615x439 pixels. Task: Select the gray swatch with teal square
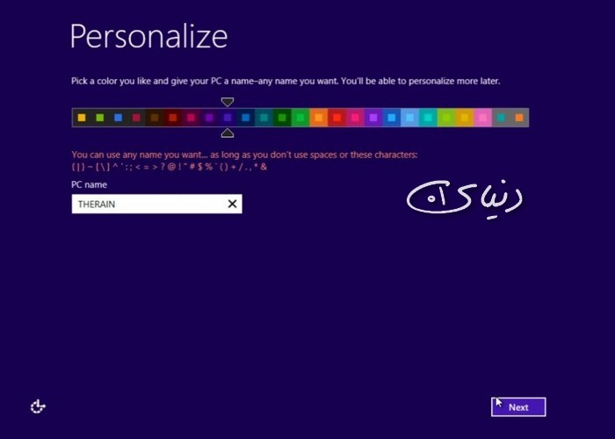[501, 118]
